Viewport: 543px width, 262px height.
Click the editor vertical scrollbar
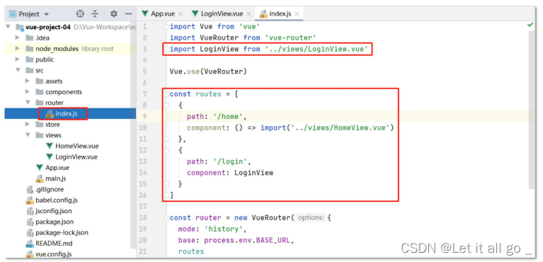532,109
